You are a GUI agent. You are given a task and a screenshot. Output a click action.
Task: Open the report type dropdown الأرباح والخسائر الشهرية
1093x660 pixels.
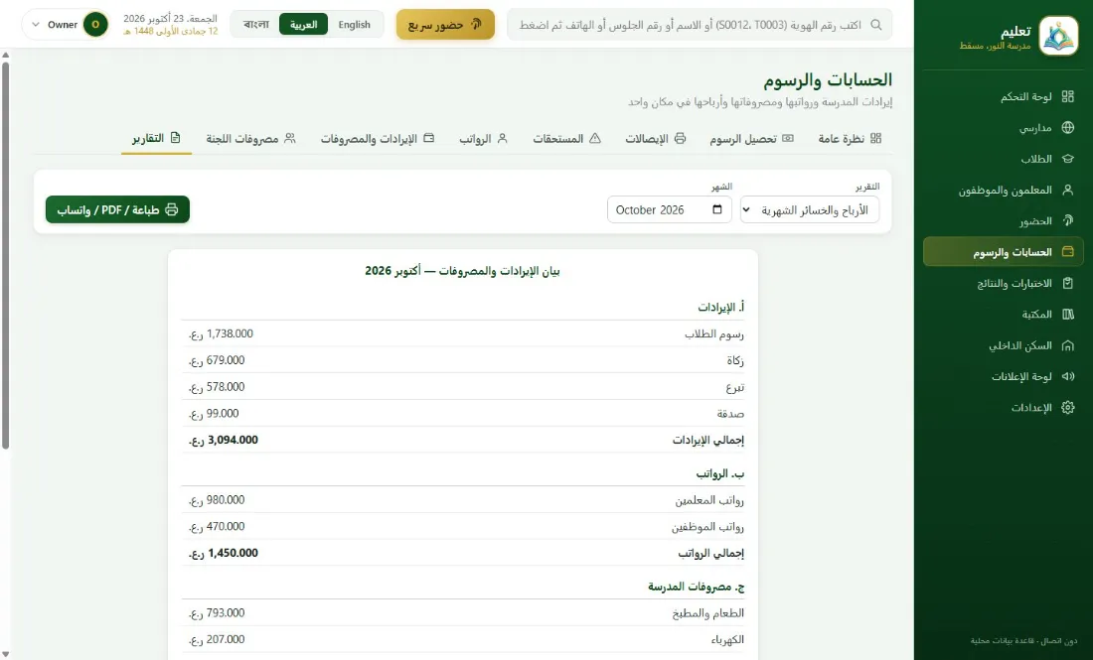(x=809, y=209)
